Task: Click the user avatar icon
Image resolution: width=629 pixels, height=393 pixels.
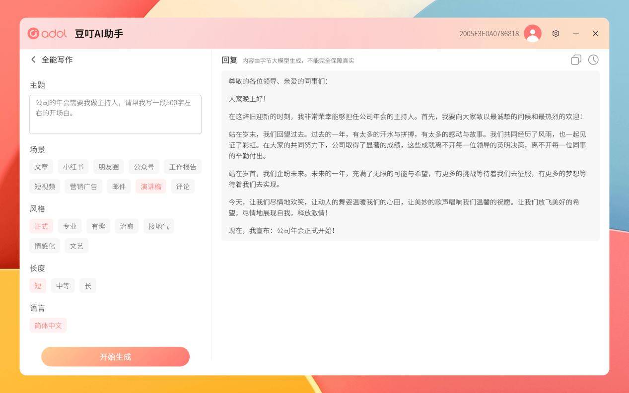Action: 533,33
